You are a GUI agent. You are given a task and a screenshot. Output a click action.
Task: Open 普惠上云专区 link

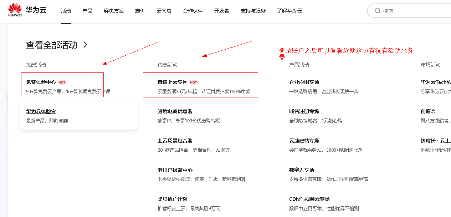coord(173,82)
